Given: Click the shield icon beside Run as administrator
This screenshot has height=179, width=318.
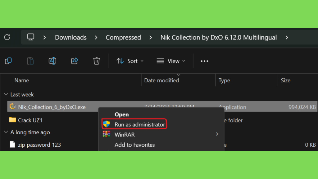Looking at the screenshot, I should (x=106, y=124).
